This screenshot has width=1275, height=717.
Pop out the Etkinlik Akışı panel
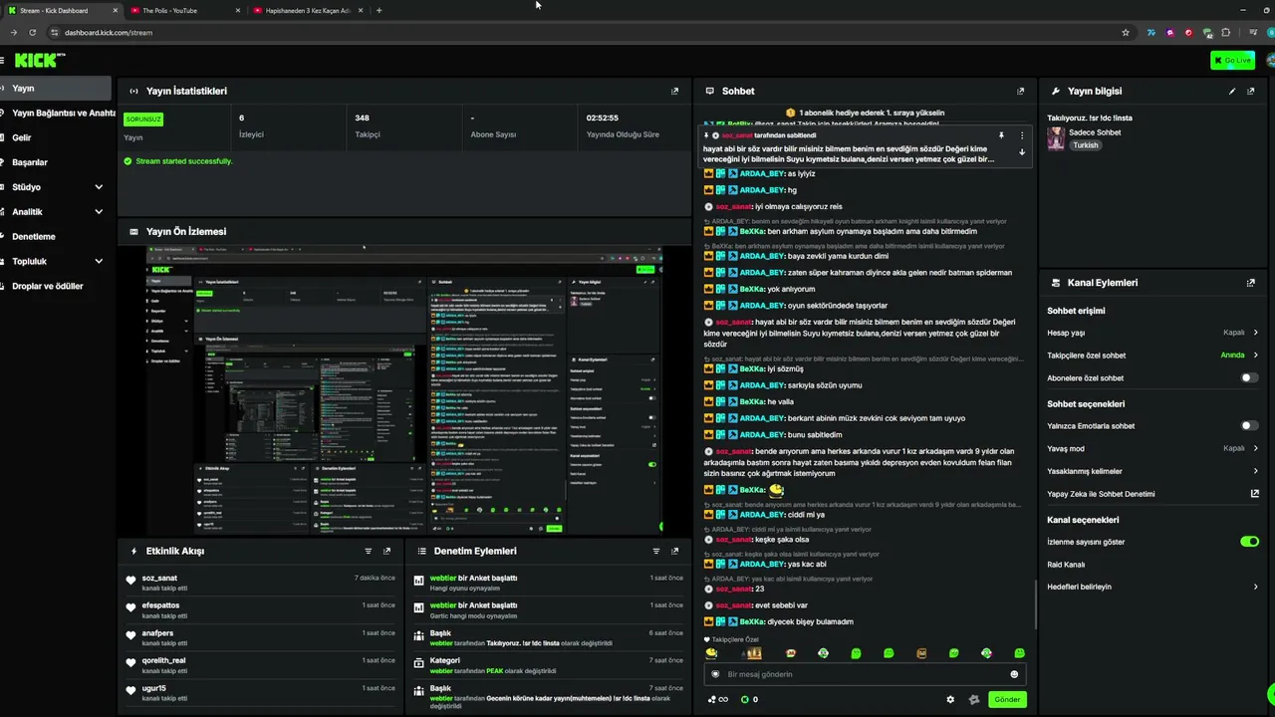point(386,551)
